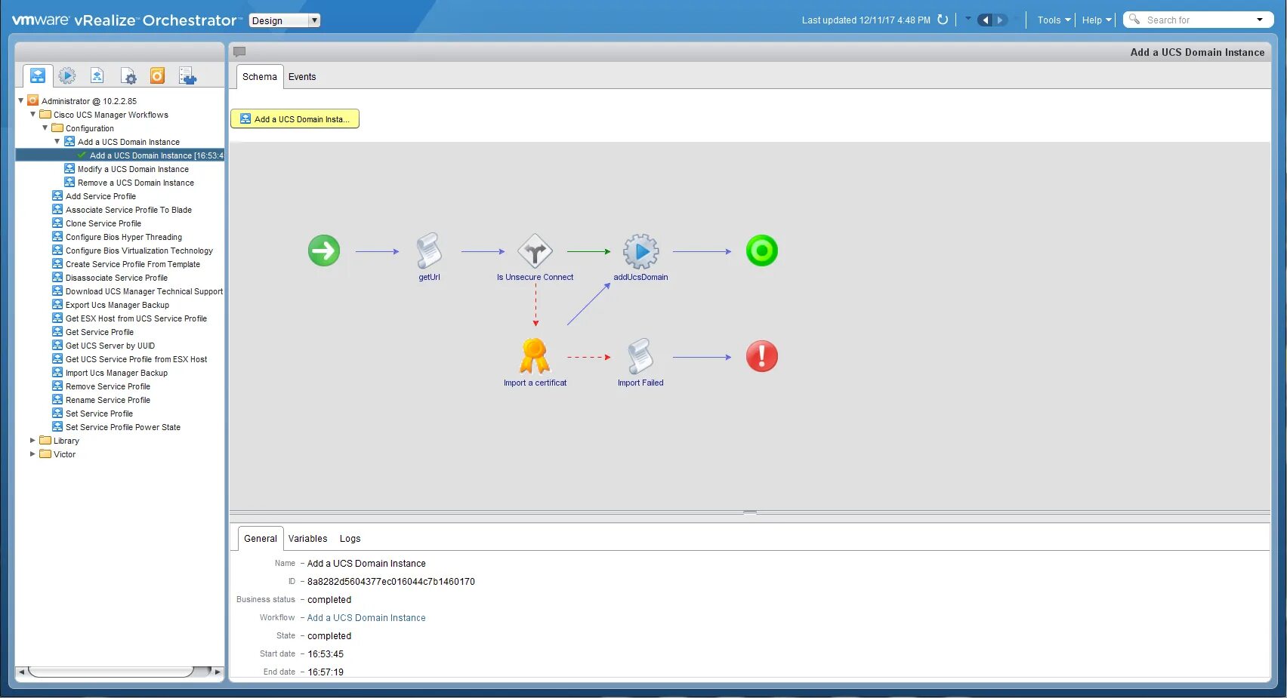Open the Add a UCS Domain Instance workflow link
The width and height of the screenshot is (1287, 698).
coord(366,618)
